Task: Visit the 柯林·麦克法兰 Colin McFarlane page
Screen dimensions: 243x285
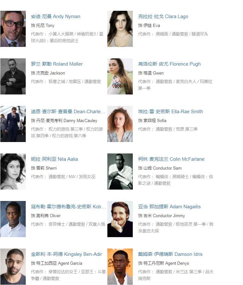Action: click(x=171, y=159)
